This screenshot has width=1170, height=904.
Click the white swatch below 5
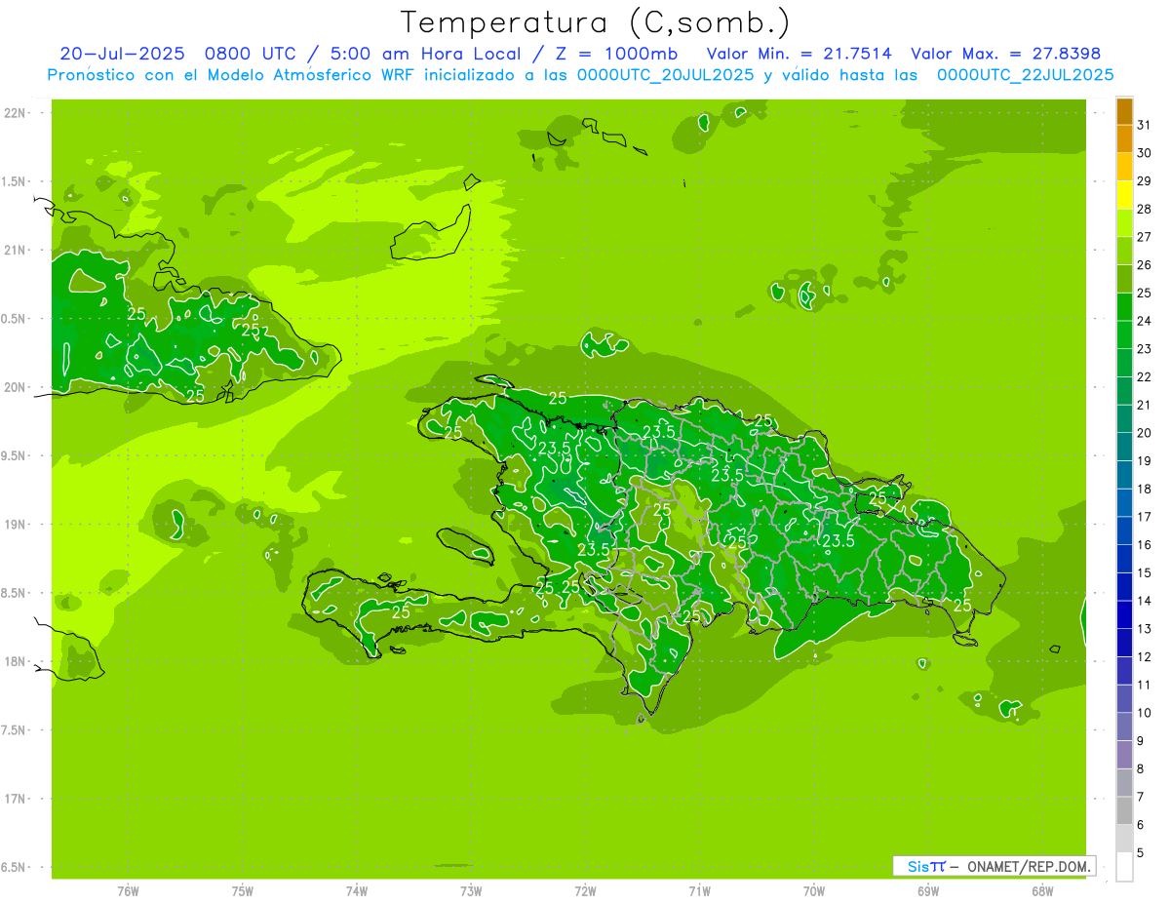pyautogui.click(x=1124, y=867)
